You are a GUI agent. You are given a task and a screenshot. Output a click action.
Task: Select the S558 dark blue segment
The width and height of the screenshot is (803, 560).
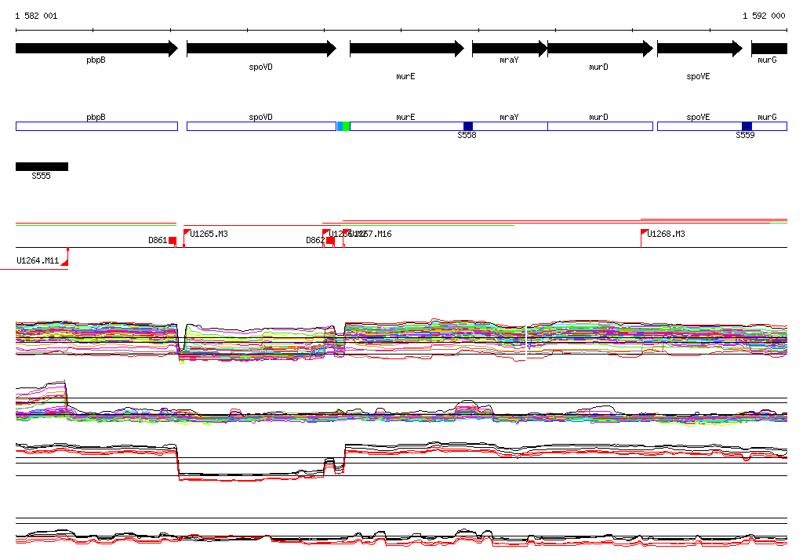pos(468,126)
